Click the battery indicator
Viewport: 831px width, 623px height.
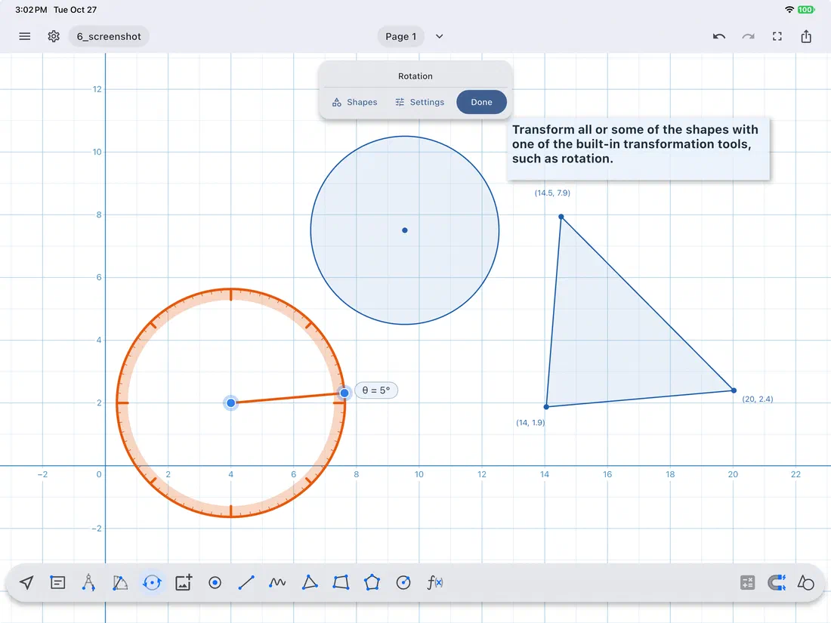point(805,10)
